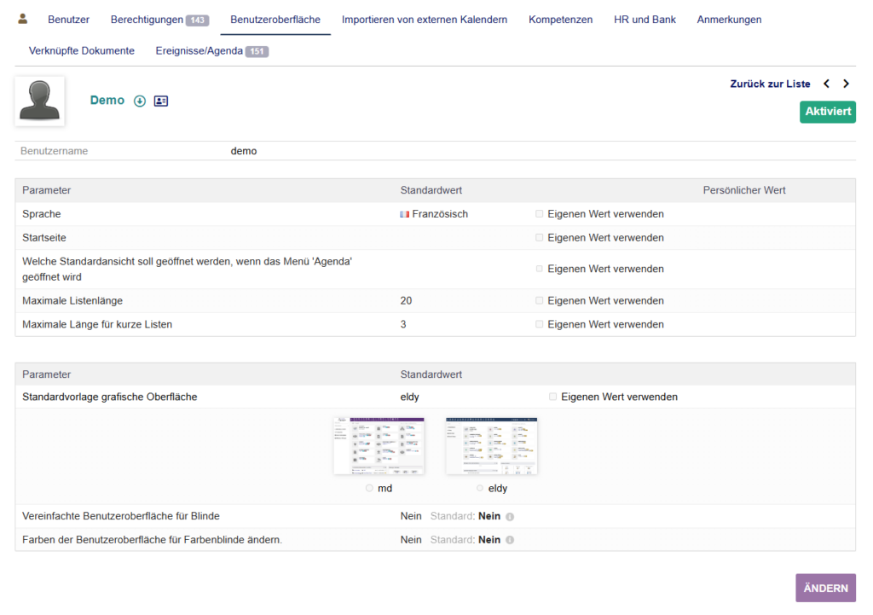Image resolution: width=873 pixels, height=615 pixels.
Task: Enable own value checkbox for Sprache
Action: pyautogui.click(x=540, y=214)
